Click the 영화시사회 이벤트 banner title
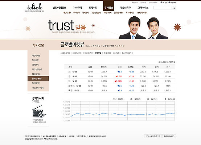Viewport: 201px width, 145px height. pyautogui.click(x=38, y=100)
